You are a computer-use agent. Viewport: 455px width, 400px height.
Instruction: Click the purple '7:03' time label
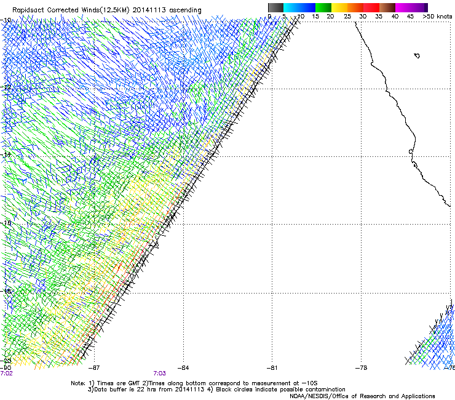click(x=160, y=374)
